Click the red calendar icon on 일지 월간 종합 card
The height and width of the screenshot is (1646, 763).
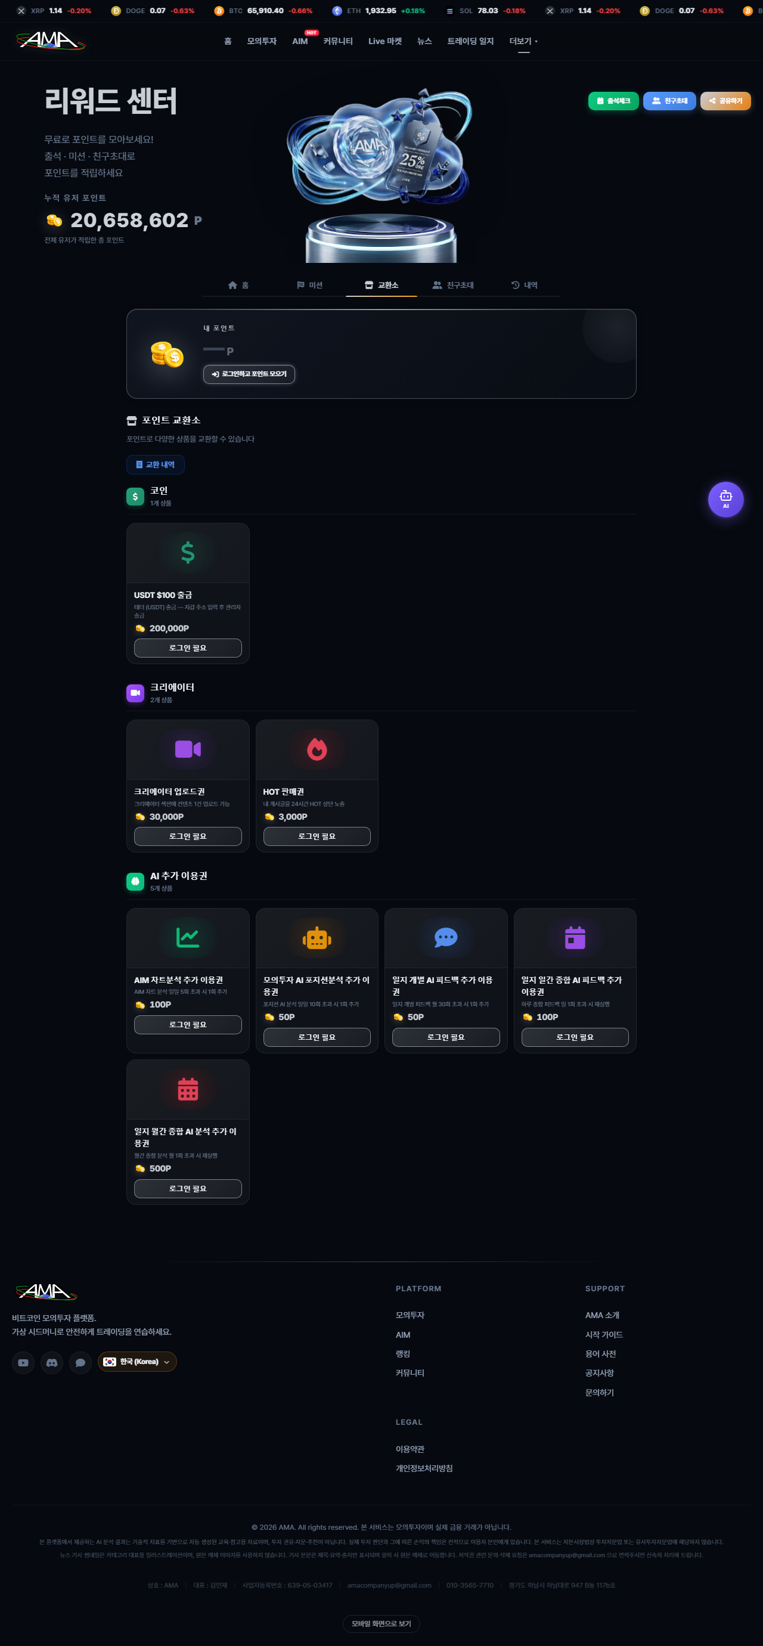(188, 1088)
